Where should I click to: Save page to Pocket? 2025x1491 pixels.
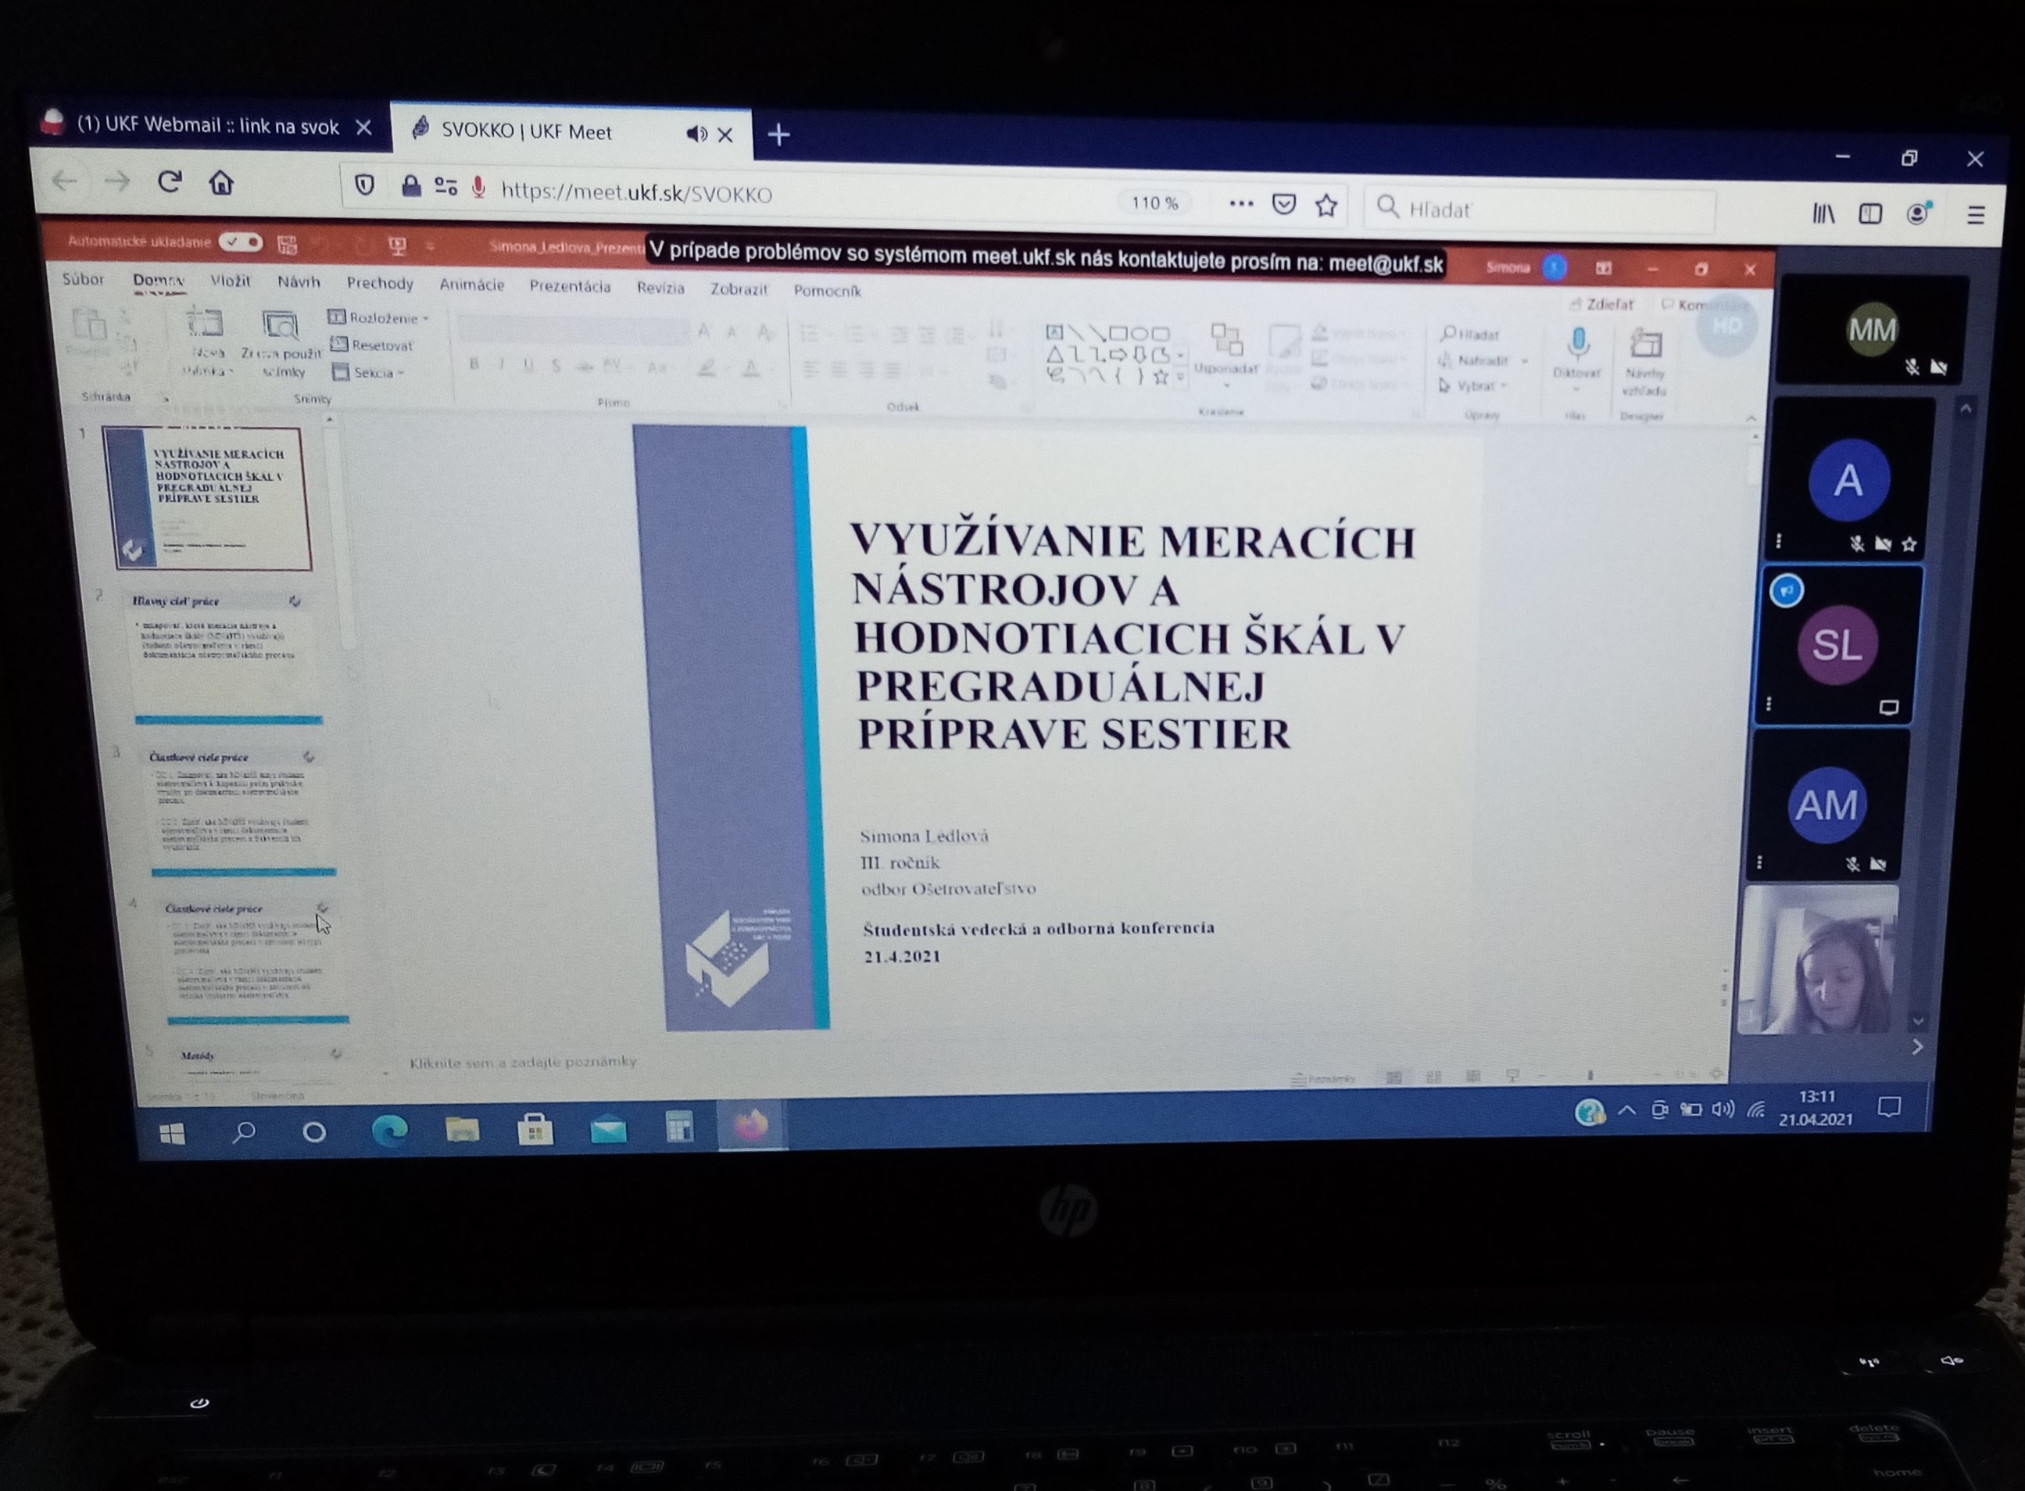coord(1283,205)
